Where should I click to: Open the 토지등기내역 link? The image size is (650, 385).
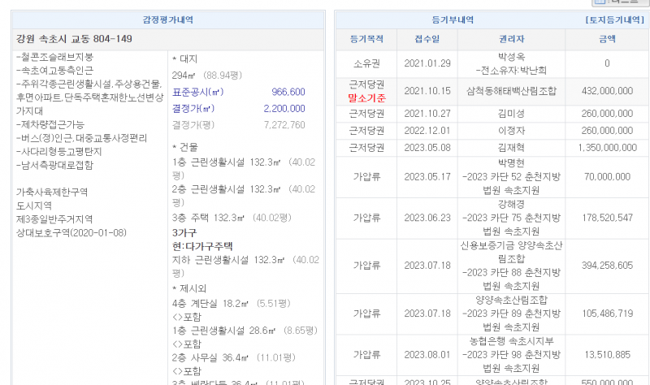tap(614, 19)
